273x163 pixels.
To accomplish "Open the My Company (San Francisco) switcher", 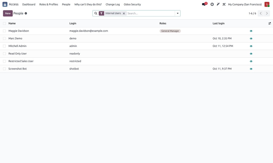I will (x=245, y=4).
